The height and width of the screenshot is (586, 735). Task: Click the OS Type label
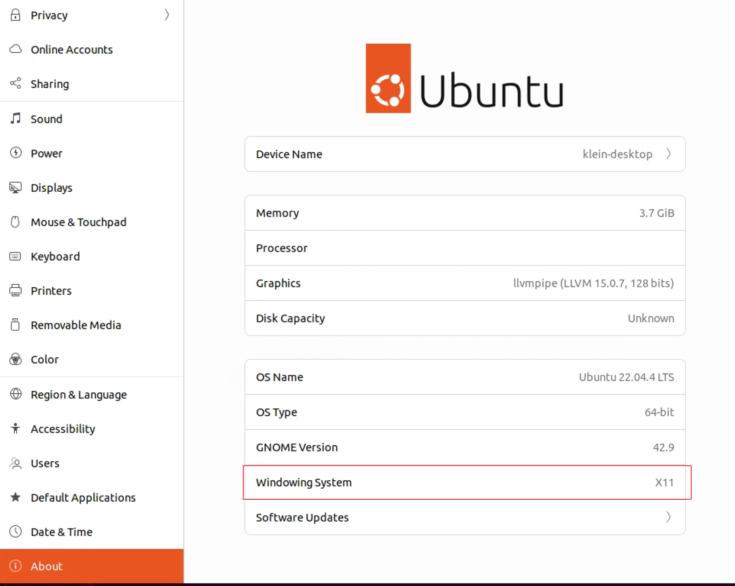(x=276, y=412)
